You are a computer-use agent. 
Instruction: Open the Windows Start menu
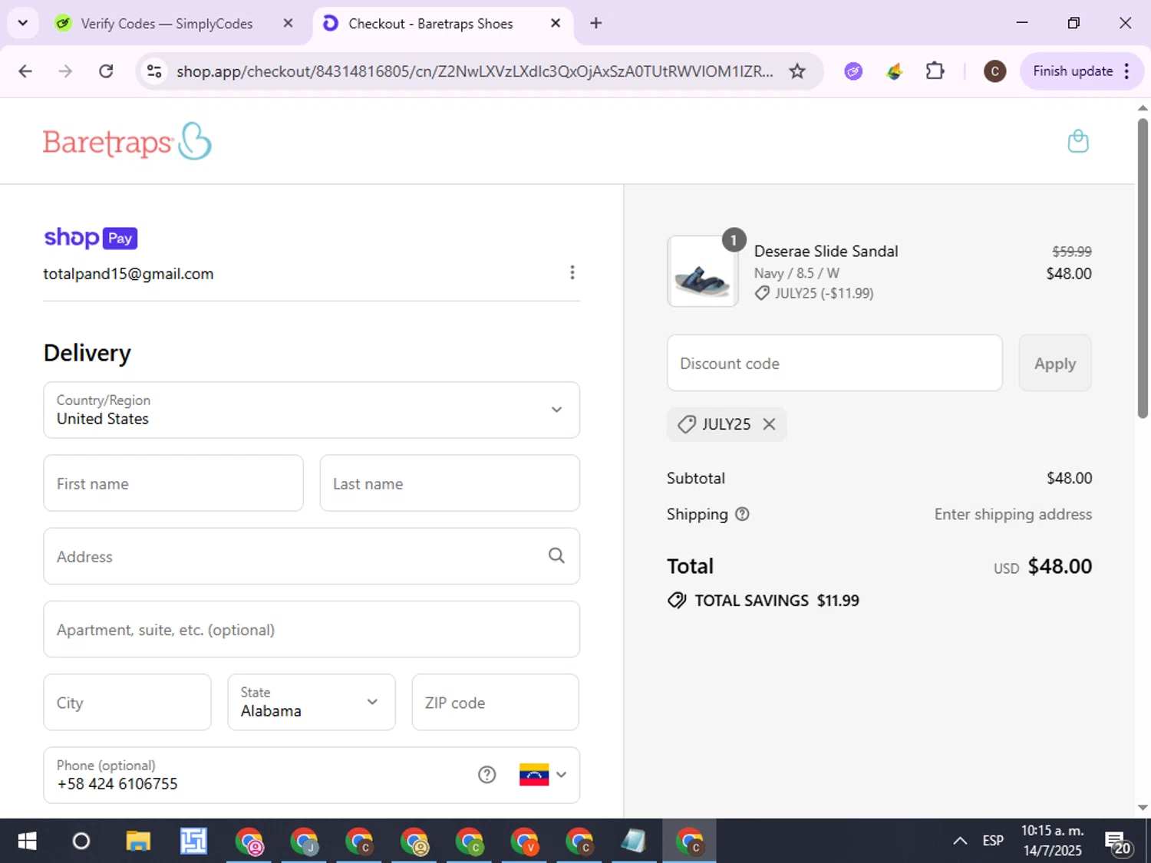coord(27,842)
